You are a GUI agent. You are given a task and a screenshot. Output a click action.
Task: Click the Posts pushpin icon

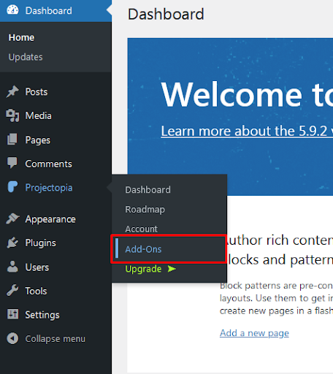(x=12, y=92)
